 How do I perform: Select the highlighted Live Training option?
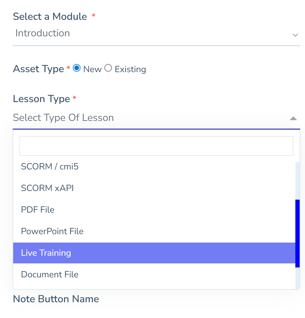coord(46,253)
